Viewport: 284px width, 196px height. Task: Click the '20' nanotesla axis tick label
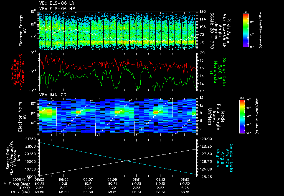point(202,53)
